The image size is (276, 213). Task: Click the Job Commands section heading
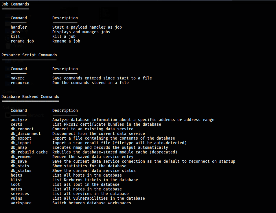(x=15, y=4)
